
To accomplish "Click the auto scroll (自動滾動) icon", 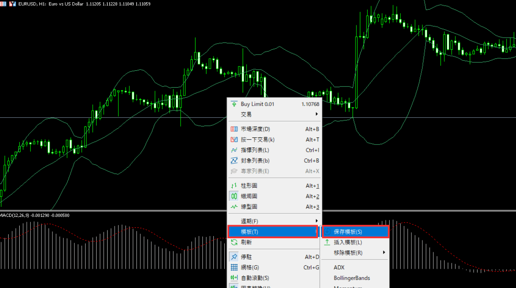I will tap(234, 278).
